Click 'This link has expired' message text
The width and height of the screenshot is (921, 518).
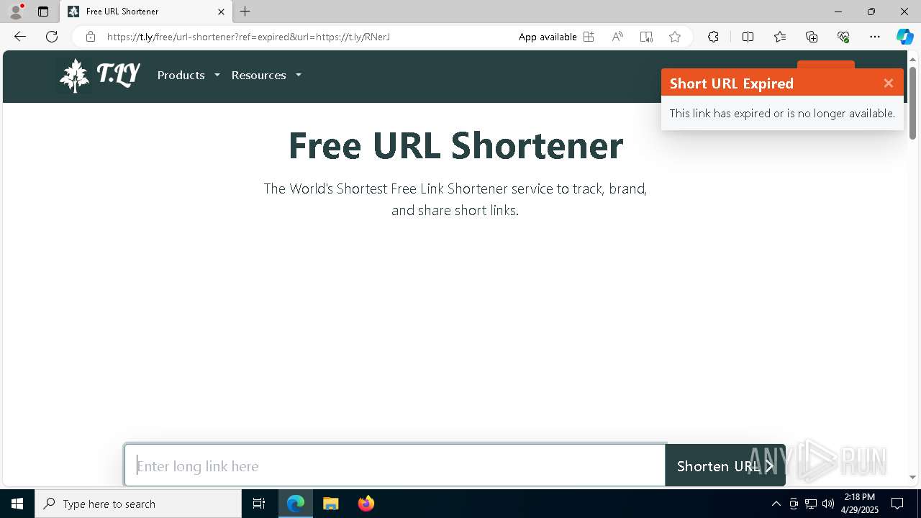tap(782, 113)
